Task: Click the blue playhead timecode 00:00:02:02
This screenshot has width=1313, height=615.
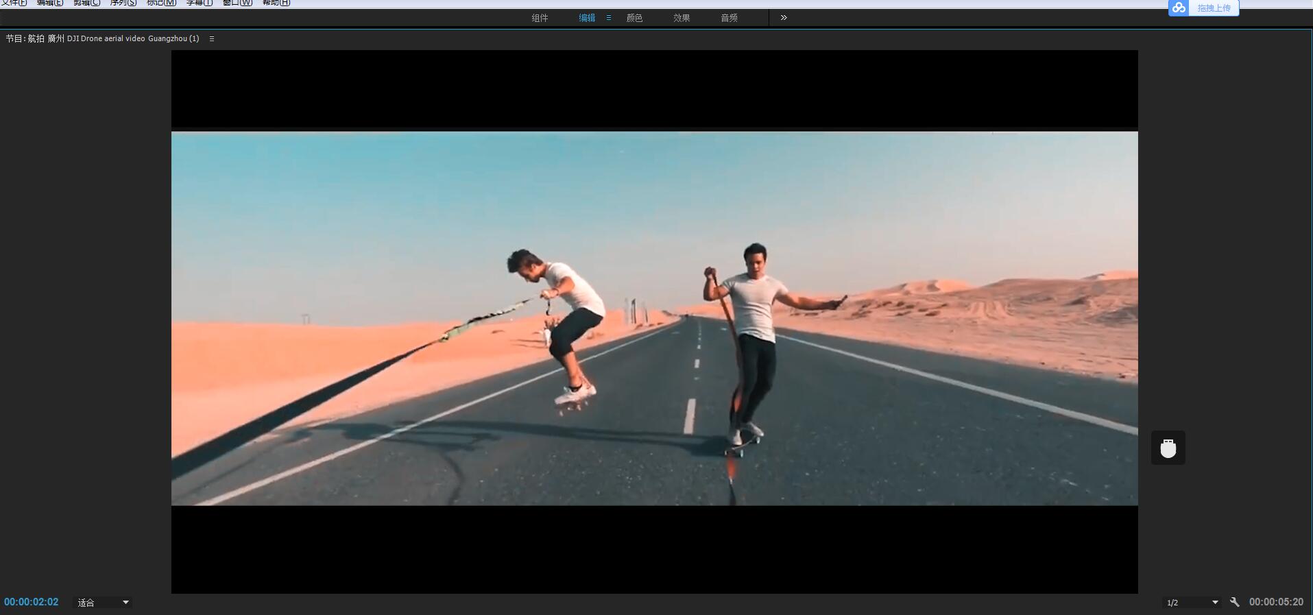Action: point(32,602)
